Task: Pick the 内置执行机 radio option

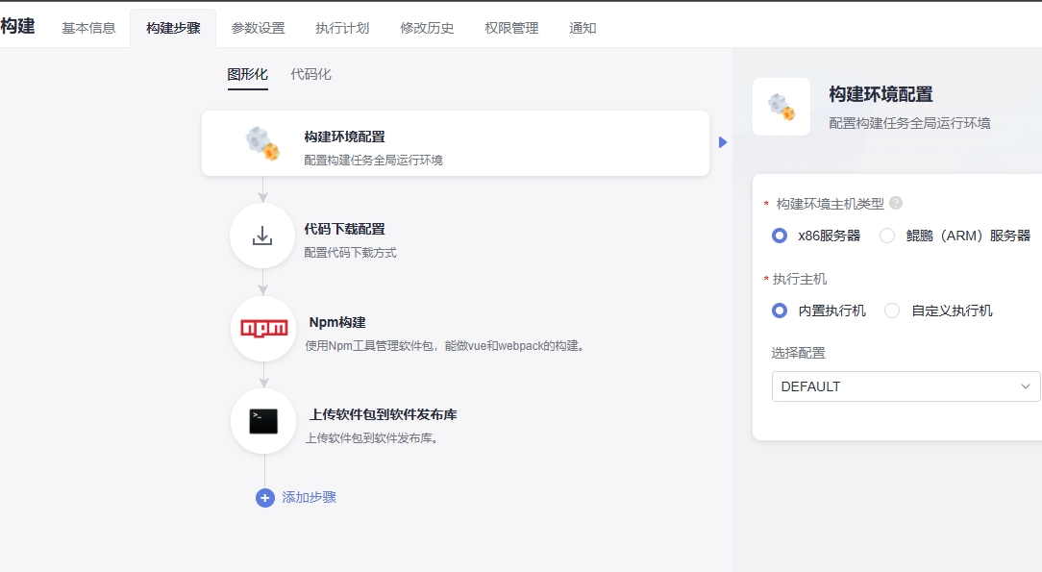Action: pos(780,311)
